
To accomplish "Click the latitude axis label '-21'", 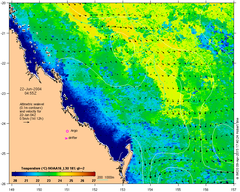I will tap(3, 33).
